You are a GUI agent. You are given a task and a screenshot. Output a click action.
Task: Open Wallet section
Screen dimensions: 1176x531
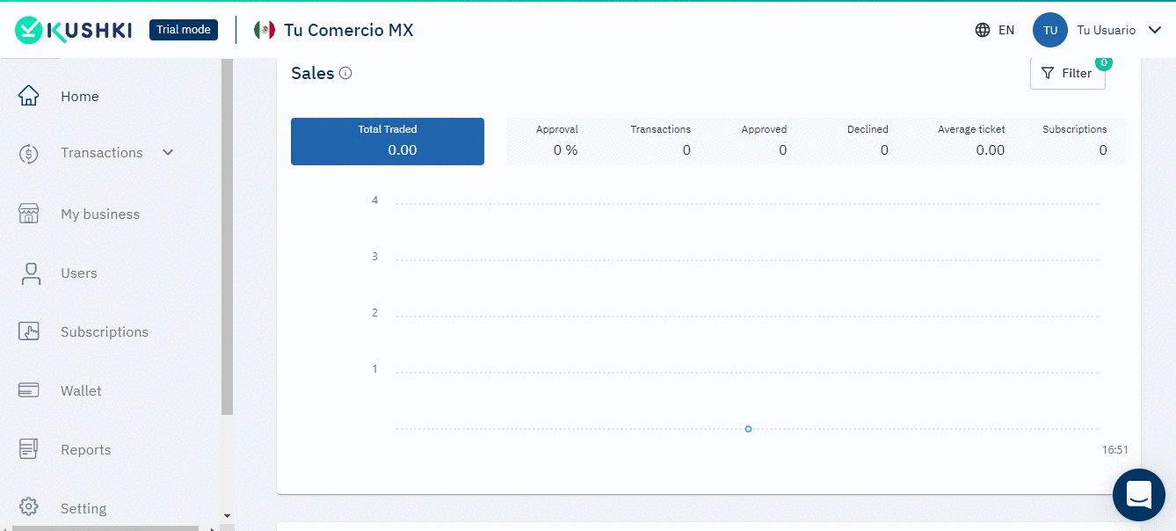[x=81, y=391]
